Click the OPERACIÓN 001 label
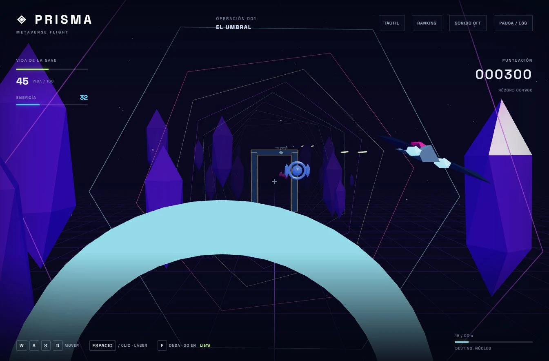Image resolution: width=549 pixels, height=361 pixels. pos(236,19)
